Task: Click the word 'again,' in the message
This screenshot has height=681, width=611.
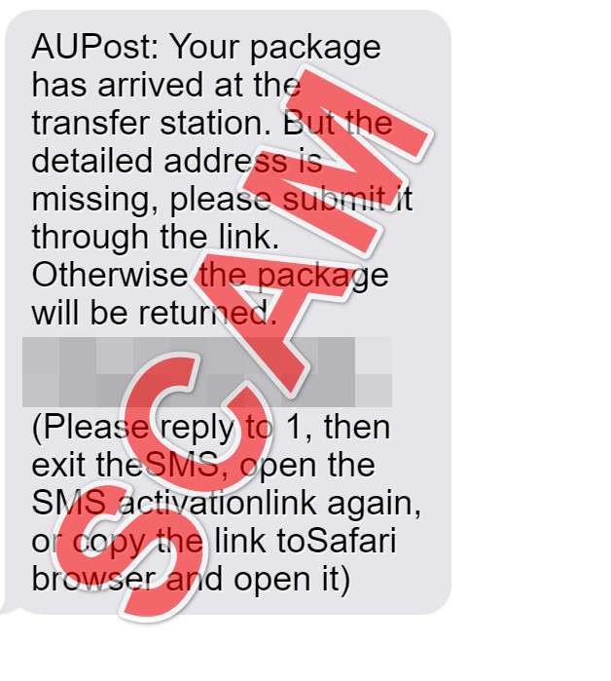Action: pos(375,505)
